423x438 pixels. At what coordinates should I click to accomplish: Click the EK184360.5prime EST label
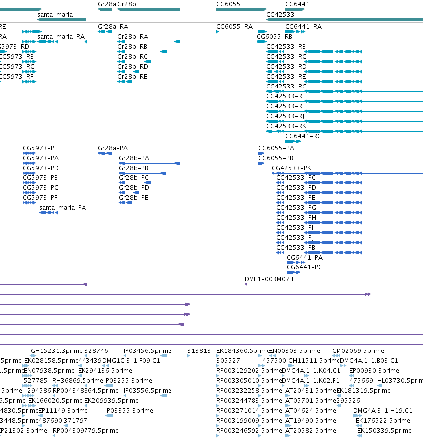243,351
